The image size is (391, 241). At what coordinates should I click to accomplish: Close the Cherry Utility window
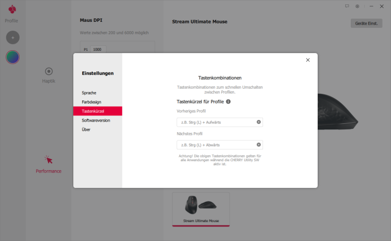coord(382,6)
